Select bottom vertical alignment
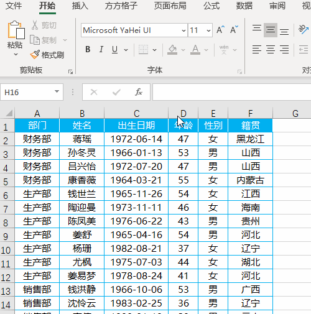This screenshot has height=314, width=311. [x=284, y=32]
